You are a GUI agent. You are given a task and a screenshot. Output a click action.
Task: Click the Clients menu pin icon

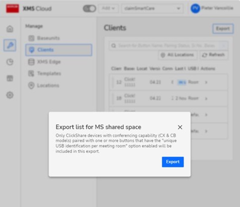point(31,50)
